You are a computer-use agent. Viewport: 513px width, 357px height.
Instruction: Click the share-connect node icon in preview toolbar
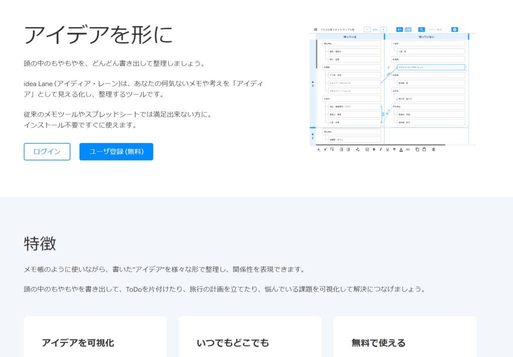(358, 149)
